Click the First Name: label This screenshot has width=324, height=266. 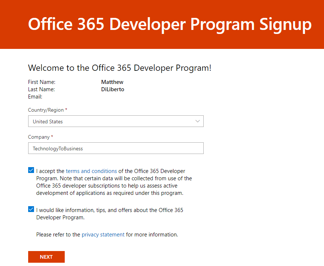tap(42, 82)
